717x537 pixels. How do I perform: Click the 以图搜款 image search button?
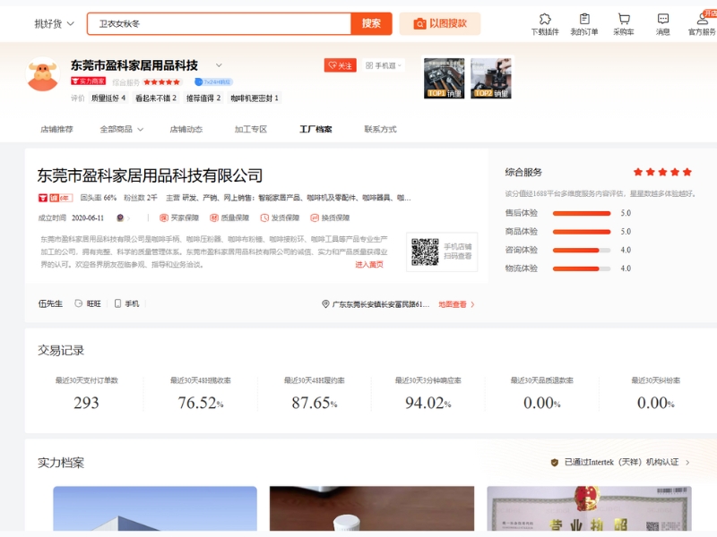coord(440,23)
